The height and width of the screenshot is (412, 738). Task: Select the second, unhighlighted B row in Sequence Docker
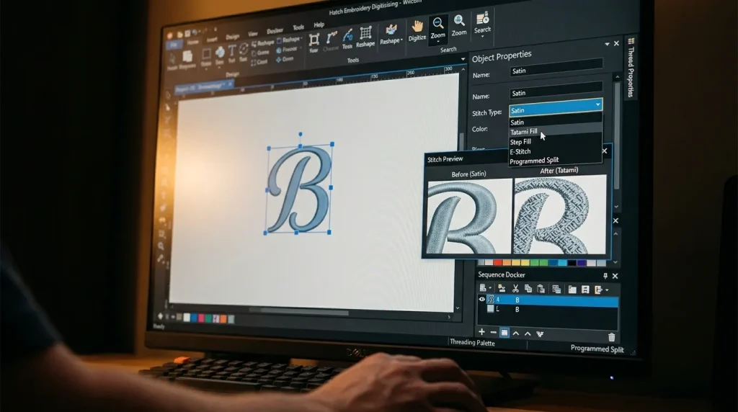548,310
